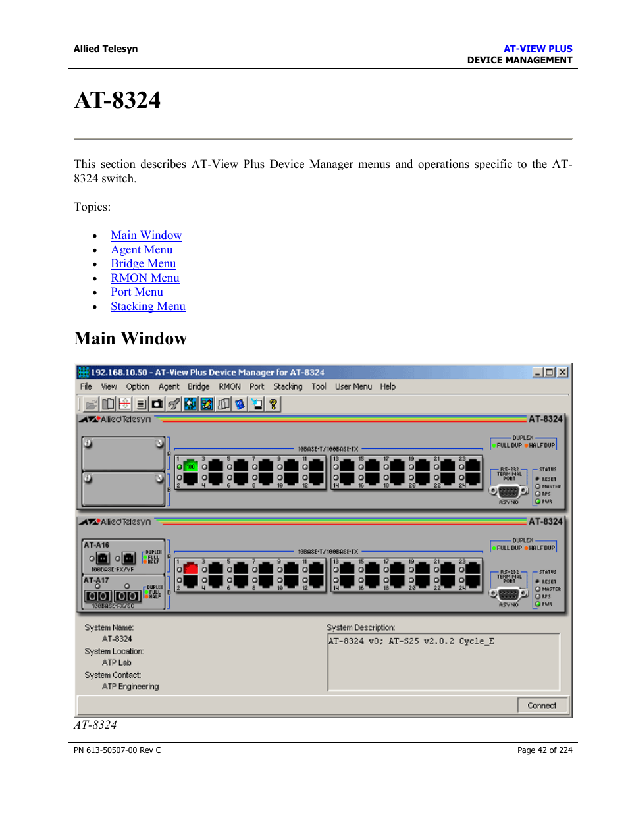Click the open folder toolbar icon
This screenshot has width=628, height=813.
(x=92, y=404)
